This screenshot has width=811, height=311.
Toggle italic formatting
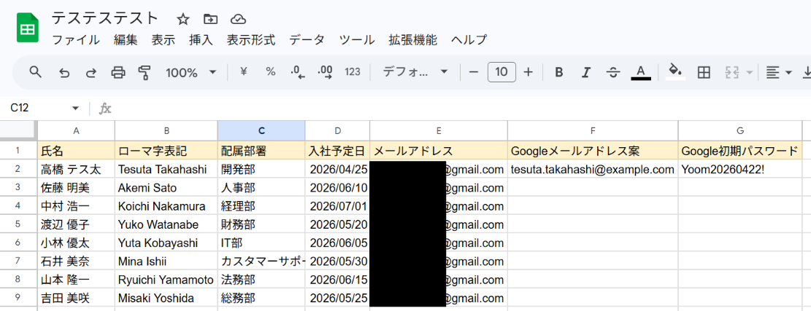[x=585, y=72]
